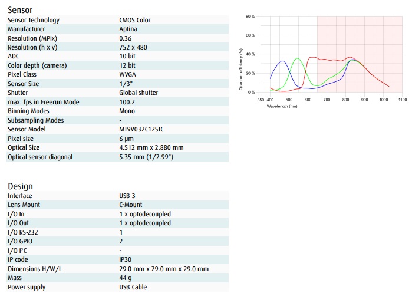Click the '752 x 480' value

[133, 47]
